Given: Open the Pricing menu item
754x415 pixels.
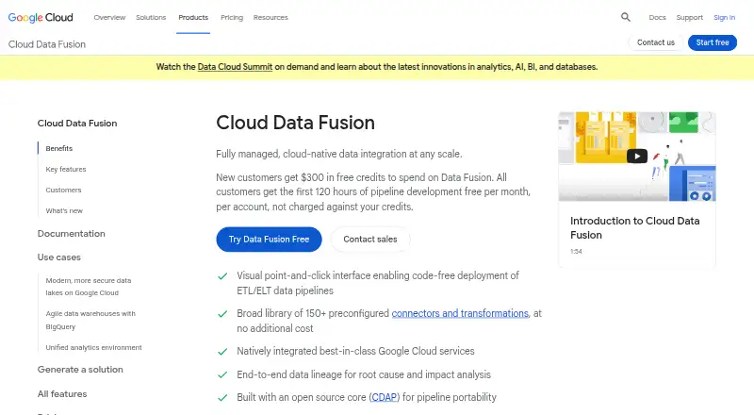Looking at the screenshot, I should (232, 17).
